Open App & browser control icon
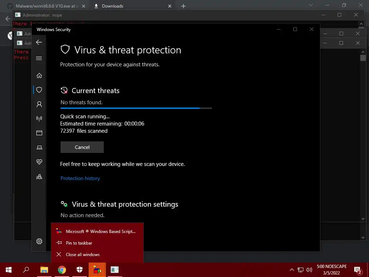Image resolution: width=369 pixels, height=277 pixels. [39, 133]
